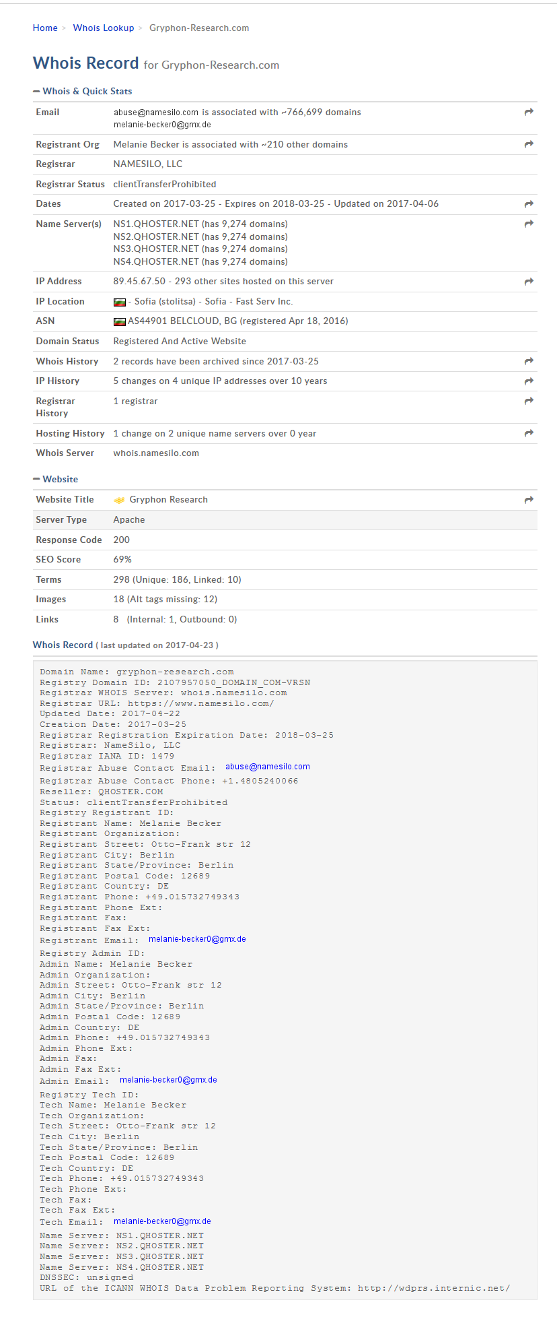Click the Dates row text with Created on 2017-03-25
Screen dimensions: 557x1317
click(276, 203)
